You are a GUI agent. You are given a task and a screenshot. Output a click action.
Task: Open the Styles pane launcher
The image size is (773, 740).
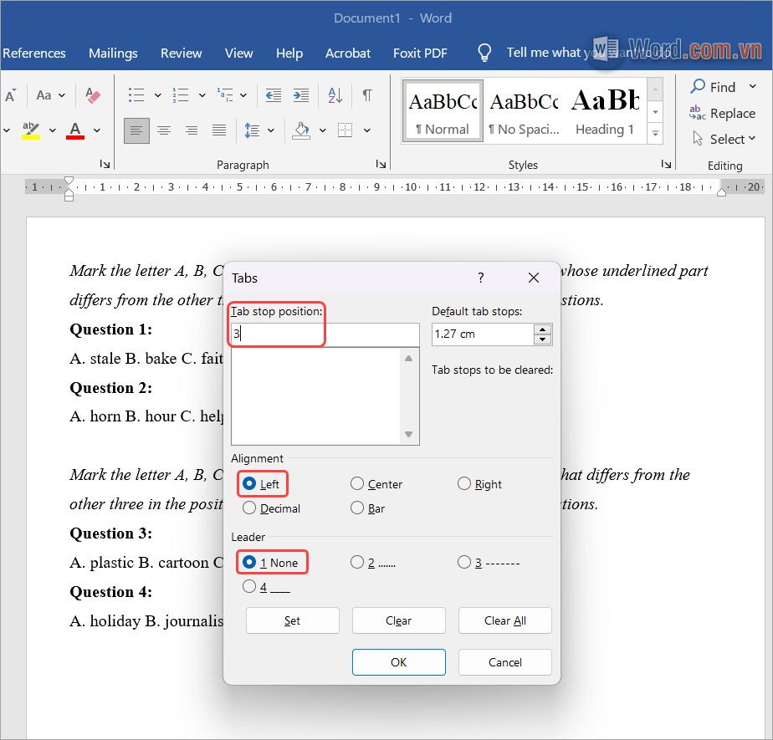coord(666,164)
